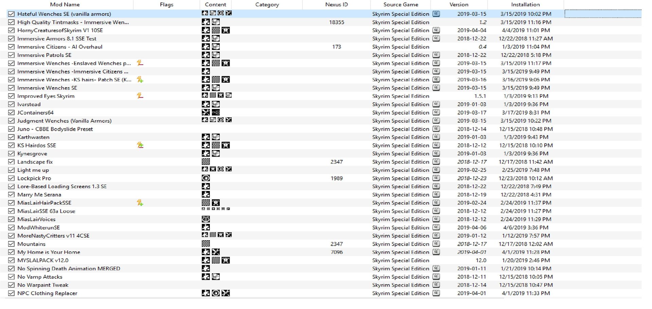Click the puzzle-piece plugin icon in the Ivarstead row
This screenshot has height=309, width=652.
[206, 104]
